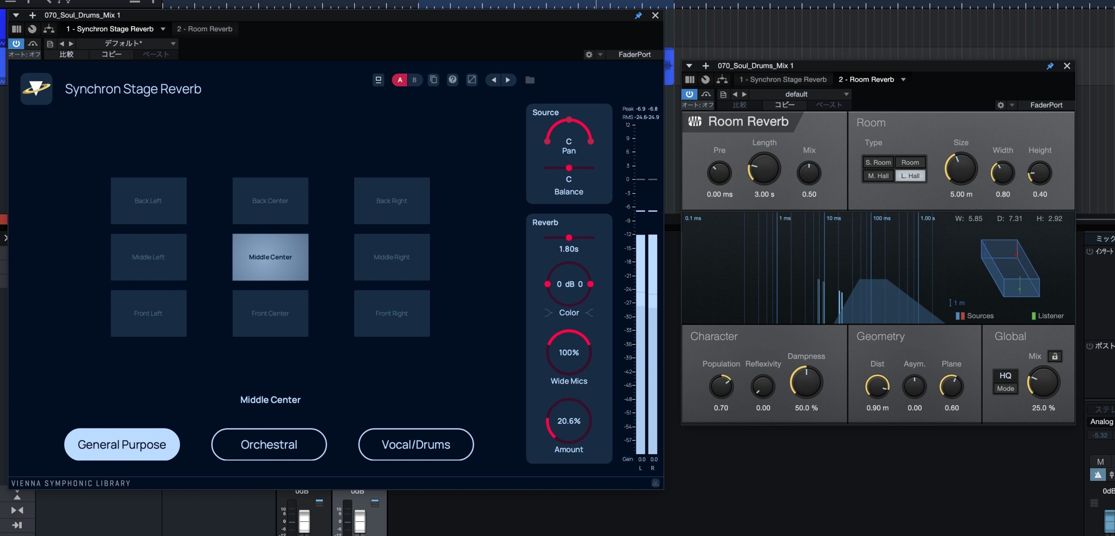Screen dimensions: 1115x536
Task: Select the Middle Left stage position
Action: [149, 257]
